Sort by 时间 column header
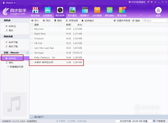 pos(68,25)
